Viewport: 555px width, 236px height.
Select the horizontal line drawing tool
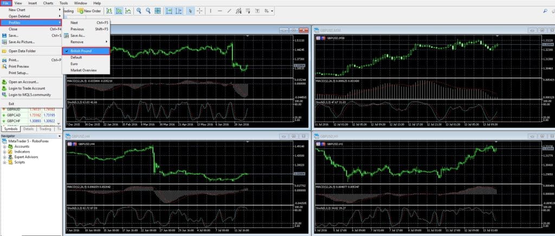tap(220, 11)
